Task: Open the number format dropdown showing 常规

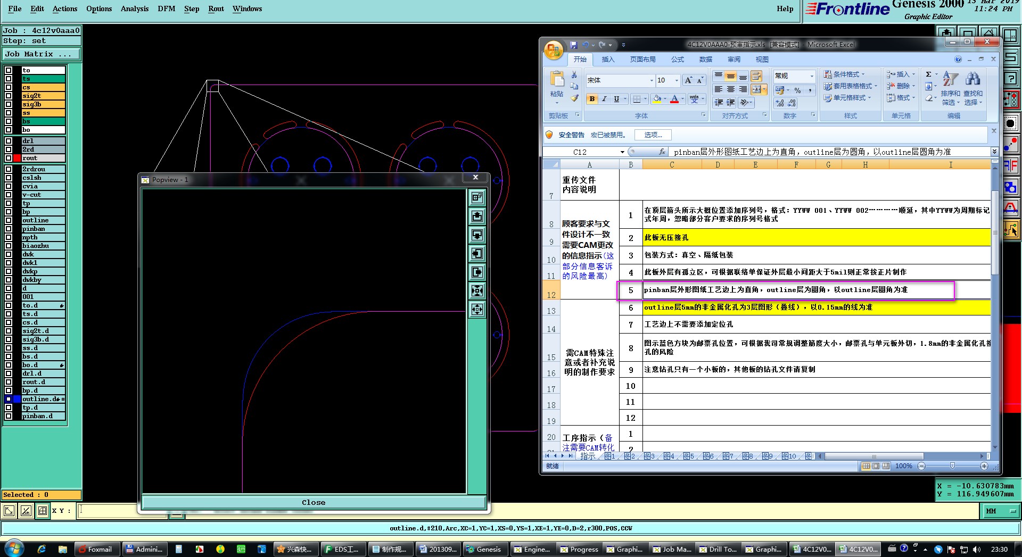Action: coord(811,76)
